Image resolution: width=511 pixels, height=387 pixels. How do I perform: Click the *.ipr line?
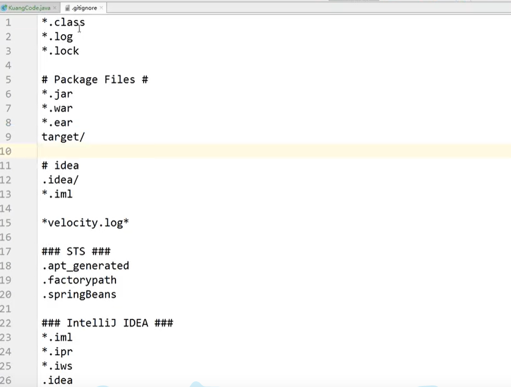(x=57, y=352)
